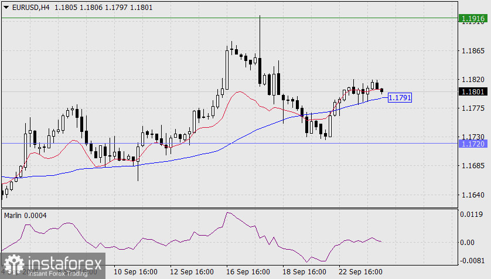
Task: Select the green 1.1916 price level label
Action: [473, 19]
